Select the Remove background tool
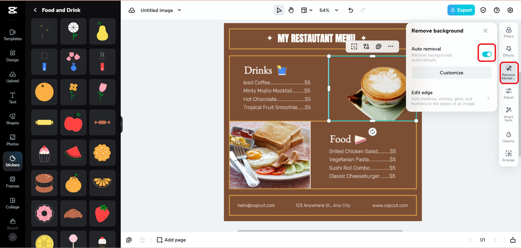Image resolution: width=521 pixels, height=248 pixels. 508,72
